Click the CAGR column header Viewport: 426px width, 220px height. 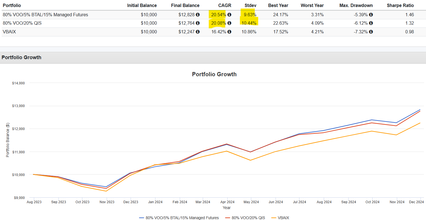(225, 5)
